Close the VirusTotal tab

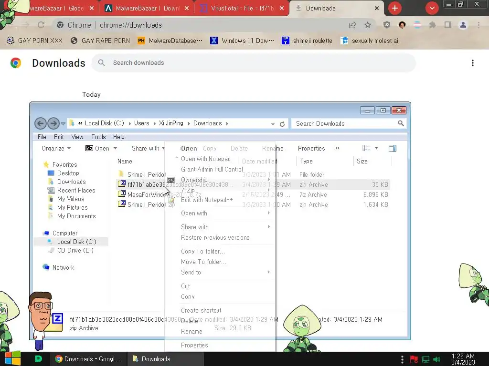pyautogui.click(x=282, y=9)
